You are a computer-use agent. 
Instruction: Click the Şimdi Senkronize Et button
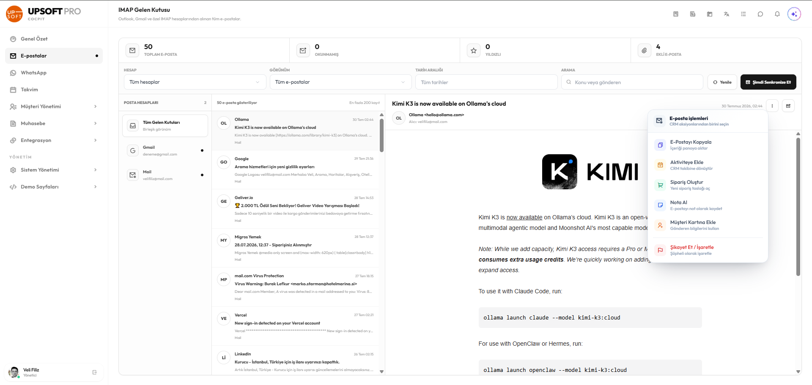[768, 82]
